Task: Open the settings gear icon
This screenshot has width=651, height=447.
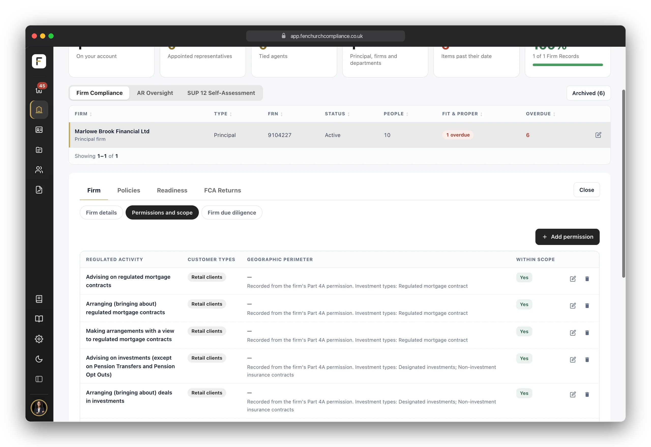Action: (x=39, y=339)
